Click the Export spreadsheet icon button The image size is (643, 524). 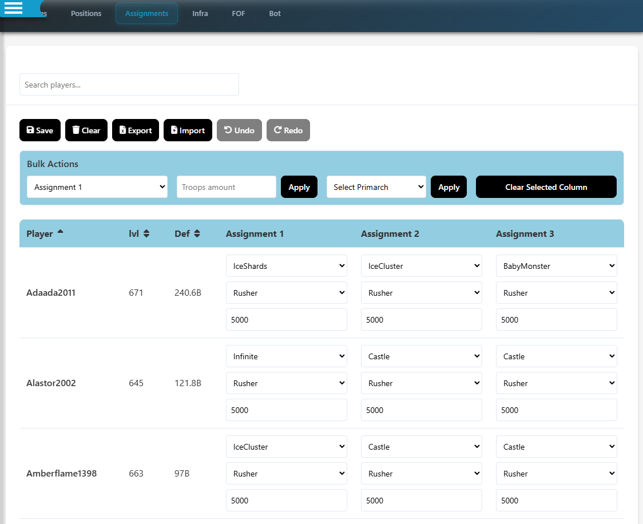point(135,130)
